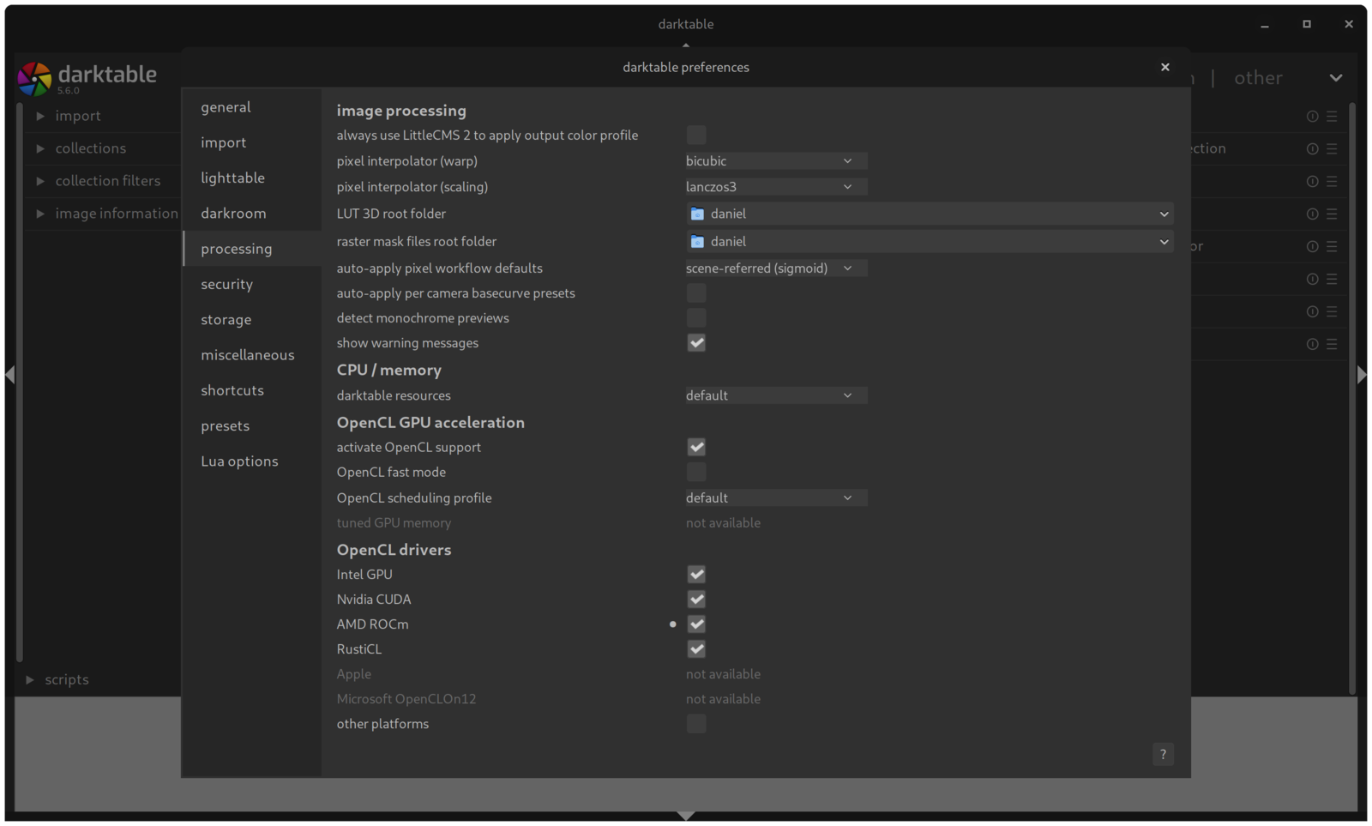Toggle the bottom panel arrow
This screenshot has width=1372, height=826.
685,816
